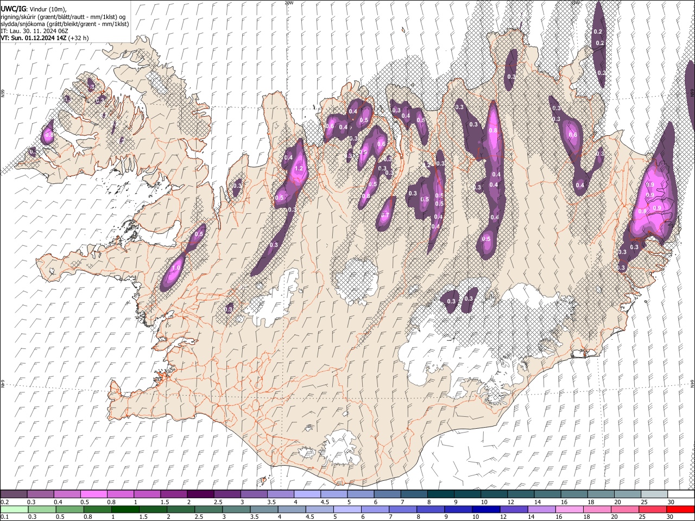Select the lower-legend swatch between 5 and 6
The width and height of the screenshot is (695, 521).
pos(347,509)
